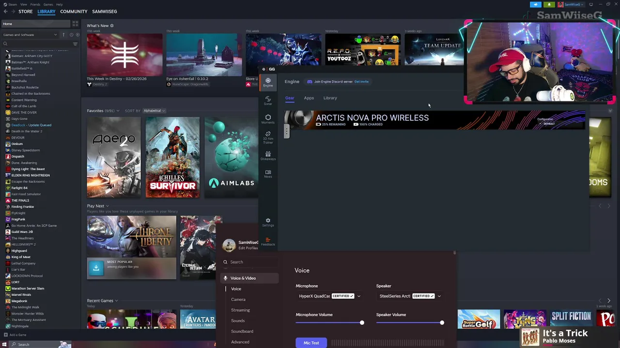This screenshot has height=348, width=620.
Task: Open Discord Microphone device dropdown
Action: tap(329, 296)
